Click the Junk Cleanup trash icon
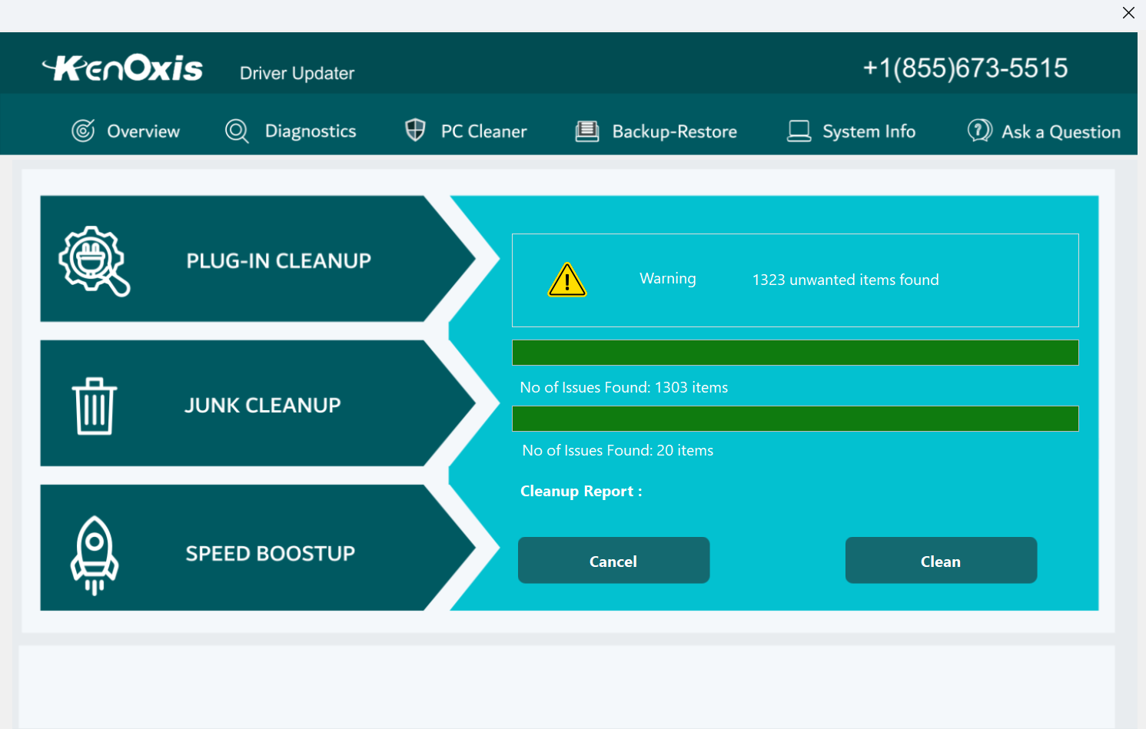 [94, 405]
